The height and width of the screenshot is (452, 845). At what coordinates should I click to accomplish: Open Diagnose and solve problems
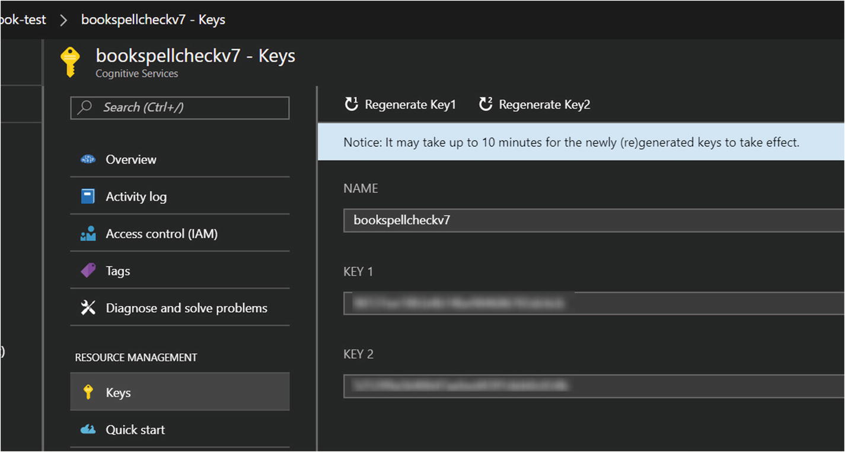[x=186, y=308]
